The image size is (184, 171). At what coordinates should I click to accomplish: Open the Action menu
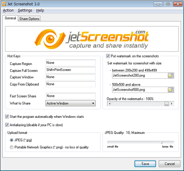8,11
